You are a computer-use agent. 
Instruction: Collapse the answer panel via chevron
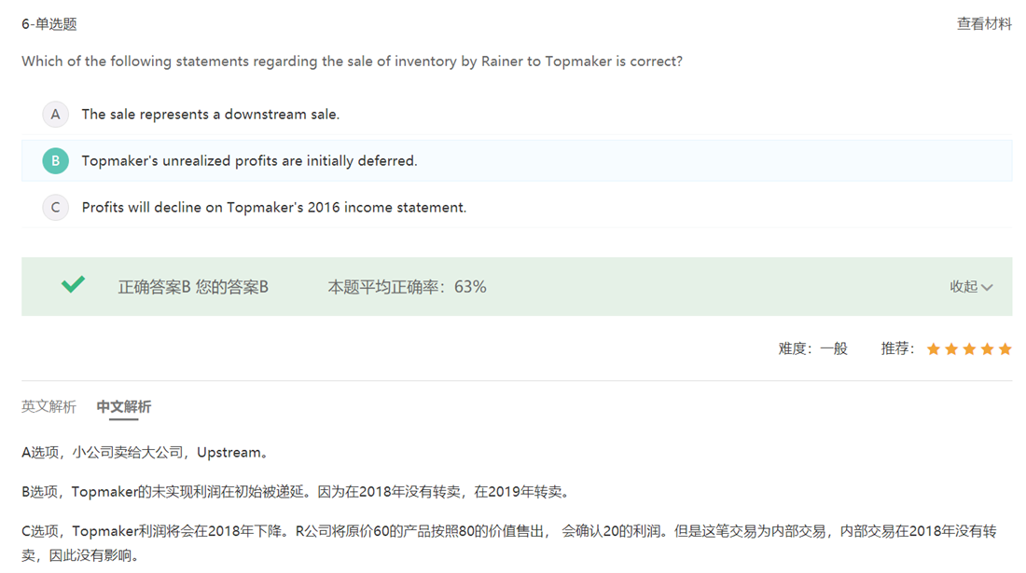click(988, 288)
